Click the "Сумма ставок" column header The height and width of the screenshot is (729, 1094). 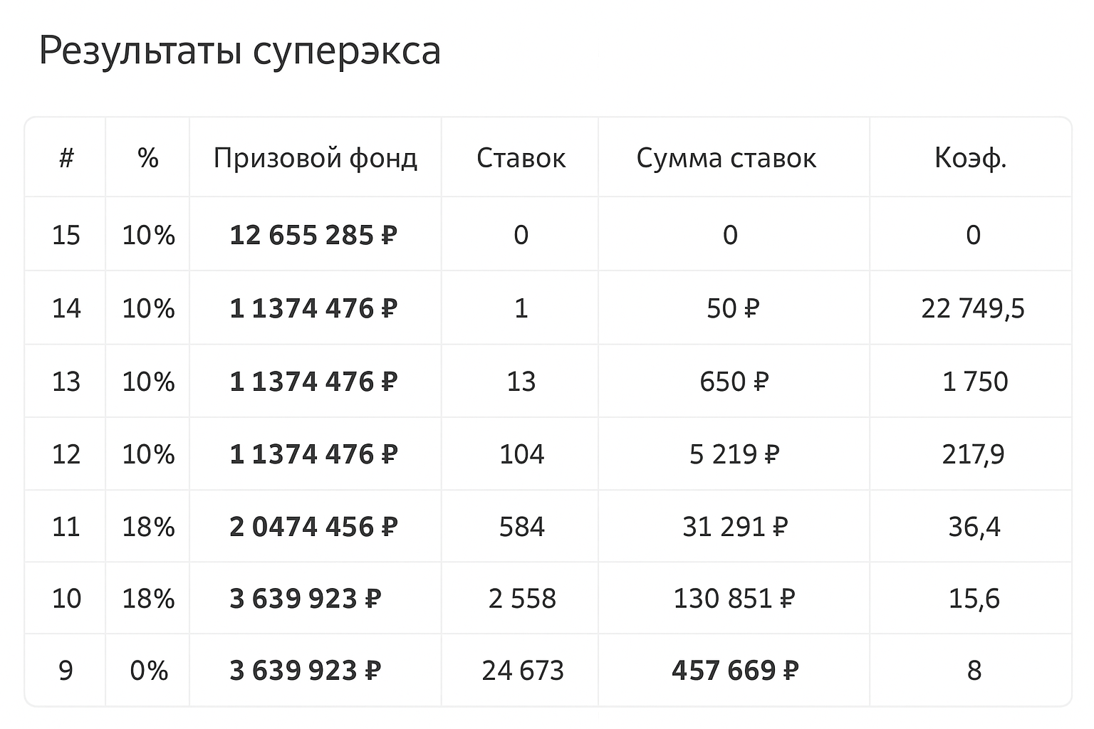726,158
